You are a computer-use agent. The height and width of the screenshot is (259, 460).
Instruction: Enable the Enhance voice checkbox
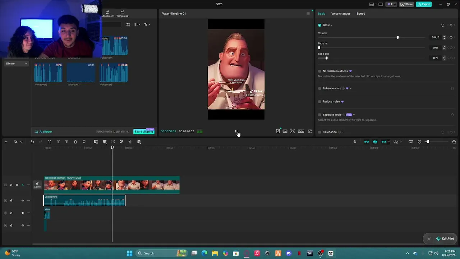(x=319, y=88)
